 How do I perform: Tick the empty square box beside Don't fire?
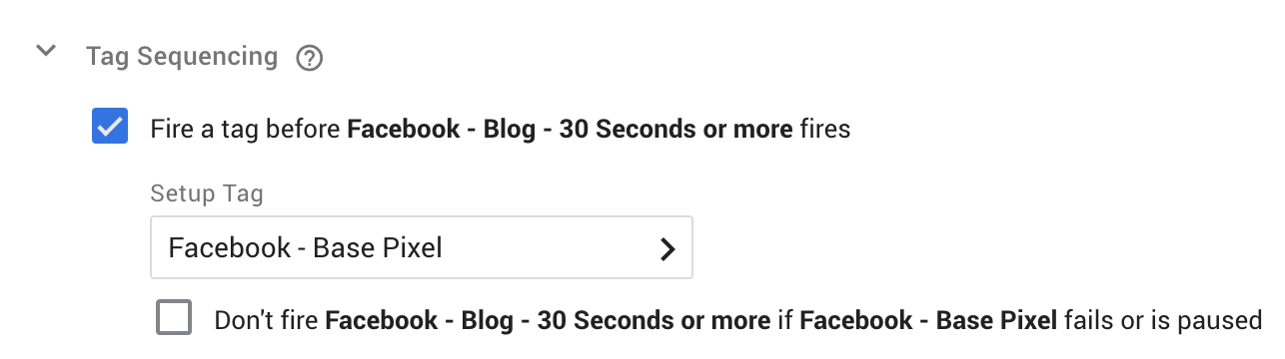pos(174,319)
